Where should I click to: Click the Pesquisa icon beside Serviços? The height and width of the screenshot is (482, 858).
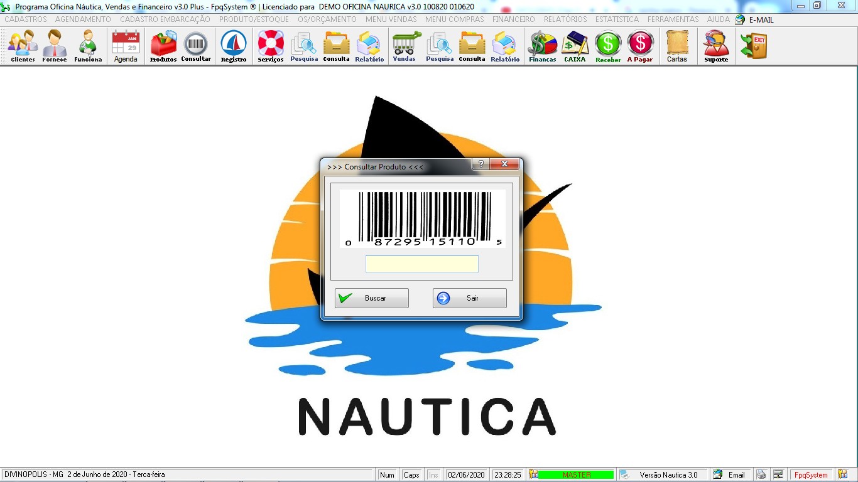pos(304,46)
